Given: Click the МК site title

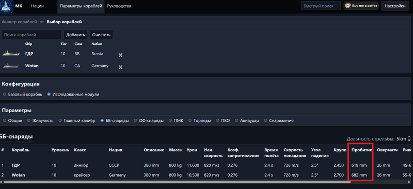Looking at the screenshot, I should [19, 6].
